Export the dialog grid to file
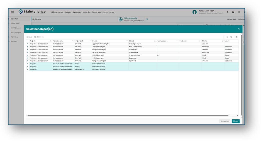This screenshot has width=261, height=141. [227, 37]
